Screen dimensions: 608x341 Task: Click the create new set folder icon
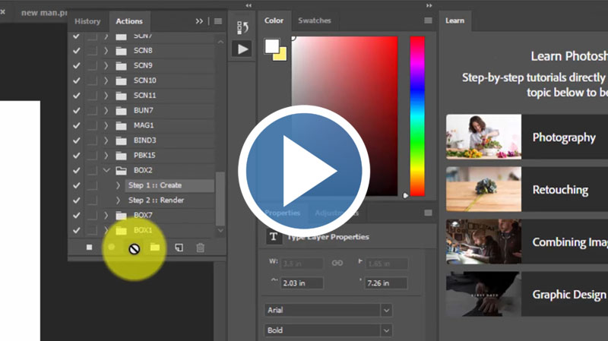[155, 248]
